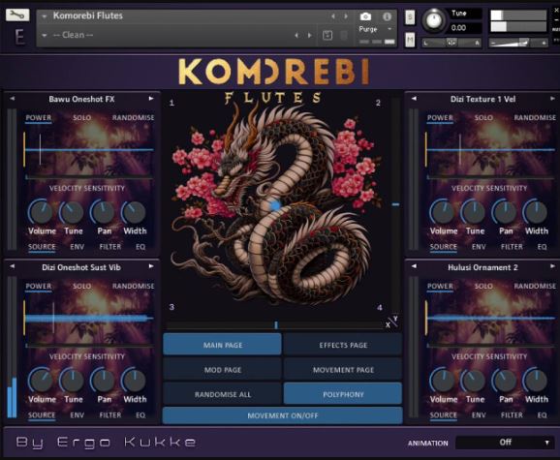
Task: Open the Clean snapshot dropdown arrow
Action: coord(45,35)
